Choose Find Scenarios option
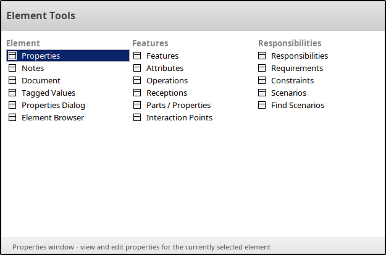 pos(298,105)
